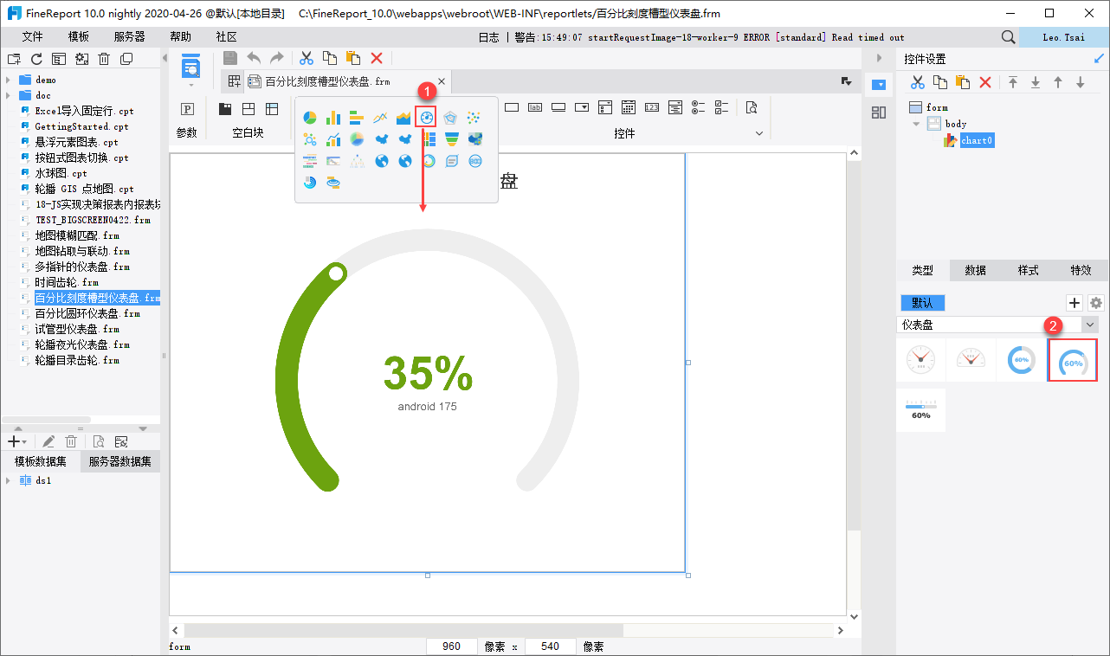Expand the demo folder
The height and width of the screenshot is (656, 1110).
click(8, 80)
